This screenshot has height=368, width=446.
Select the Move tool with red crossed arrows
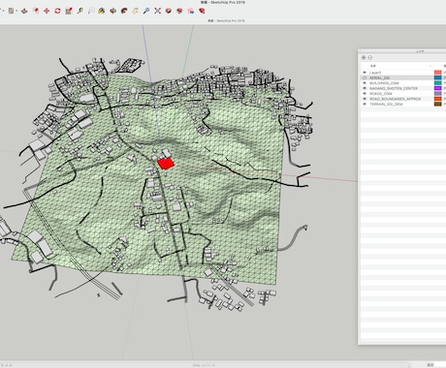pos(47,11)
